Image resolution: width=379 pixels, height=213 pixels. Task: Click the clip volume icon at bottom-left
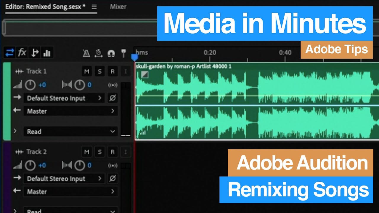[x=142, y=133]
